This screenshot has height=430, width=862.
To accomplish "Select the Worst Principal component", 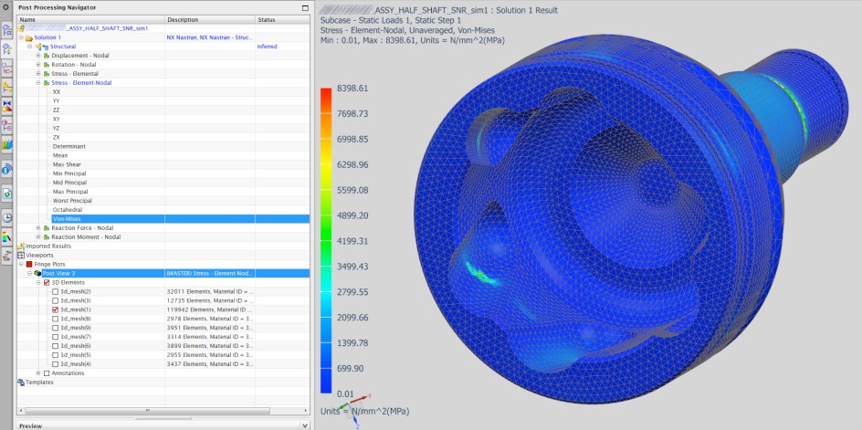I will point(72,201).
